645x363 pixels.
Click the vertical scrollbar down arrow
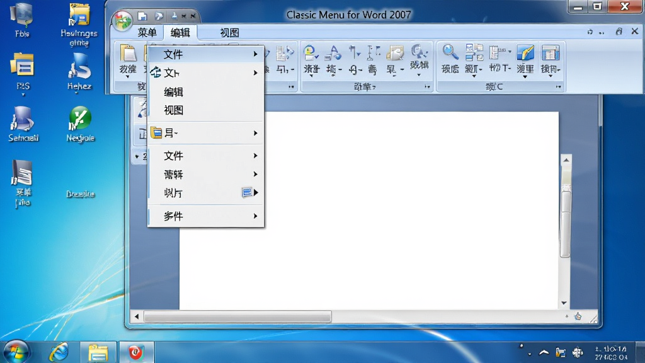tap(564, 303)
